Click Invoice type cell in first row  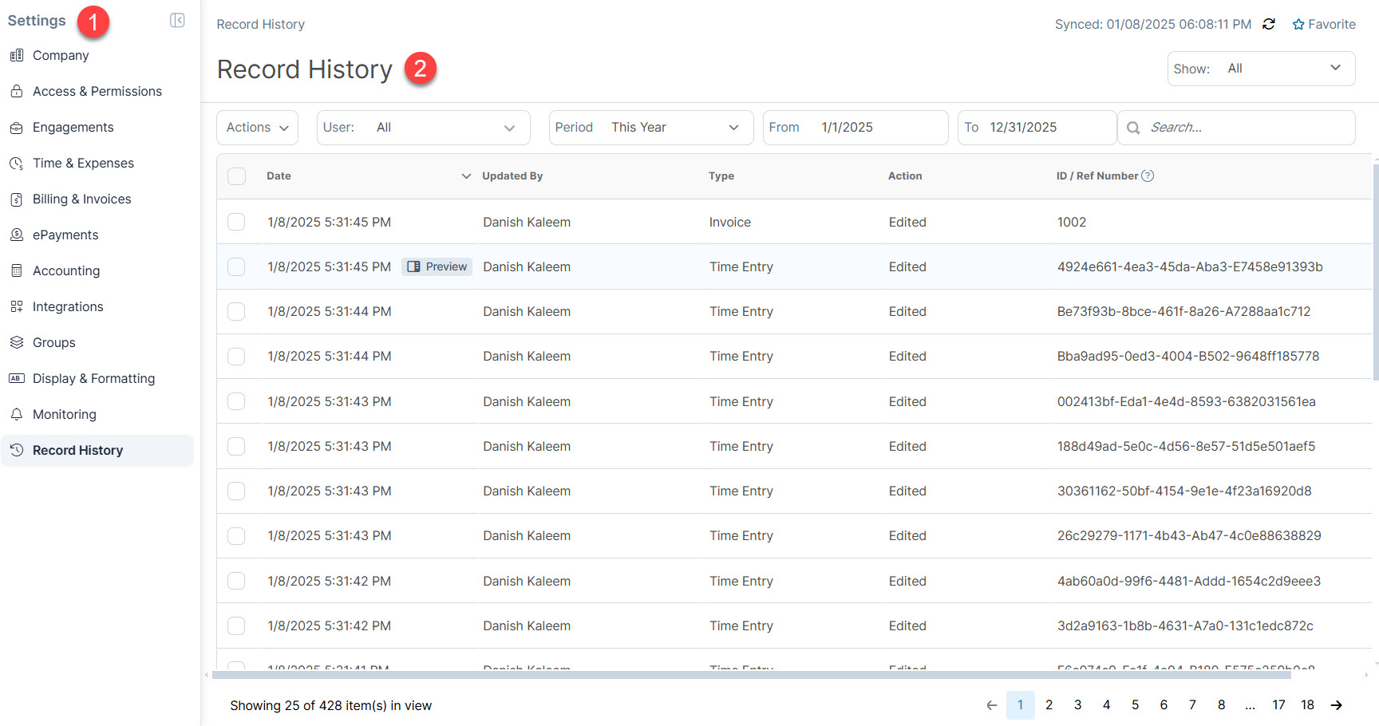pos(730,222)
